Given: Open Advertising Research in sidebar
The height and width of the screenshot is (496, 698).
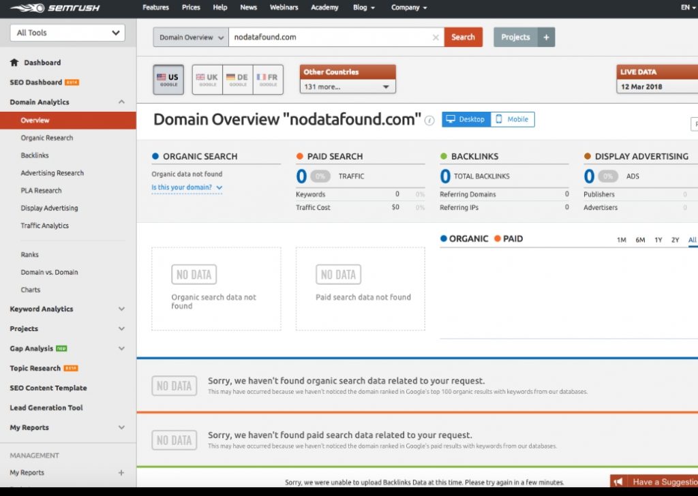Looking at the screenshot, I should [52, 173].
